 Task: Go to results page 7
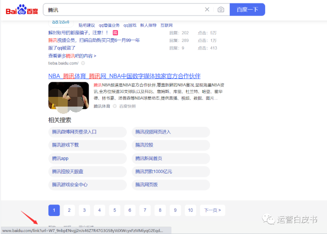(x=145, y=210)
